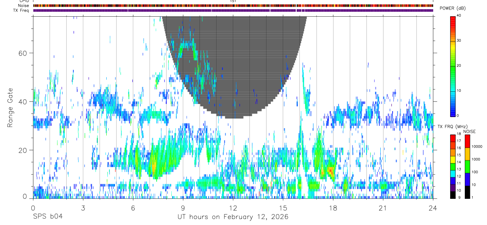The image size is (487, 225).
Task: Click the NOISE legend tick '100'
Action: pyautogui.click(x=475, y=172)
